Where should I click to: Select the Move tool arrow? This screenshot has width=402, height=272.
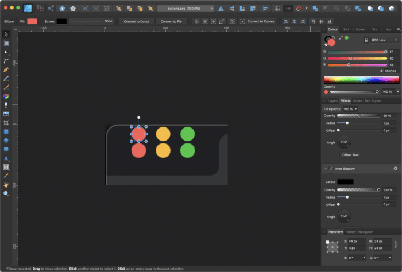point(6,34)
